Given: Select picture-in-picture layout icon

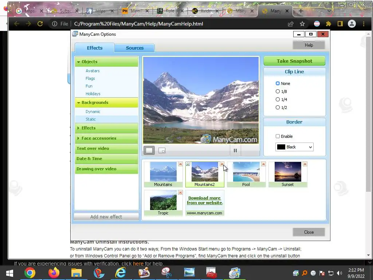Looking at the screenshot, I should (162, 151).
